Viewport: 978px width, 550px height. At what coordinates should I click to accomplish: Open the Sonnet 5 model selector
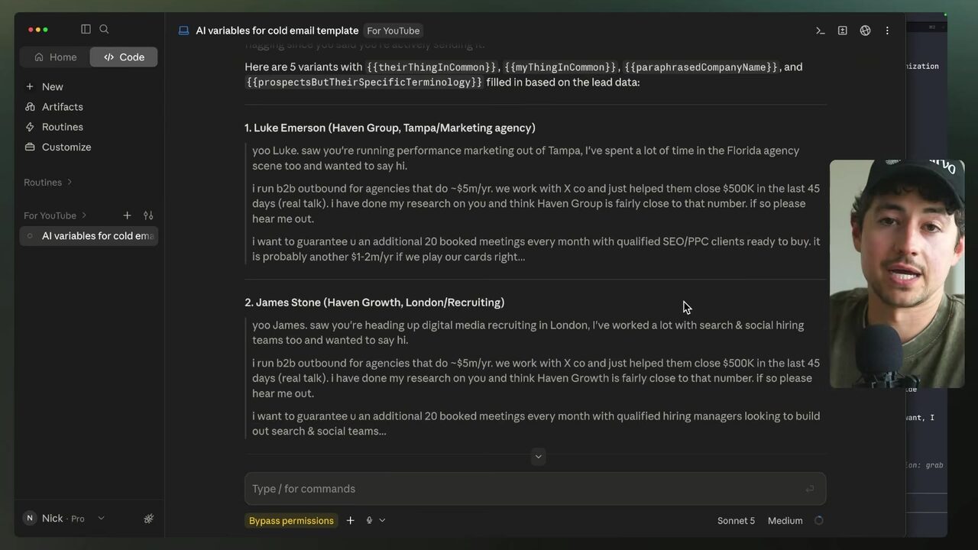click(736, 521)
